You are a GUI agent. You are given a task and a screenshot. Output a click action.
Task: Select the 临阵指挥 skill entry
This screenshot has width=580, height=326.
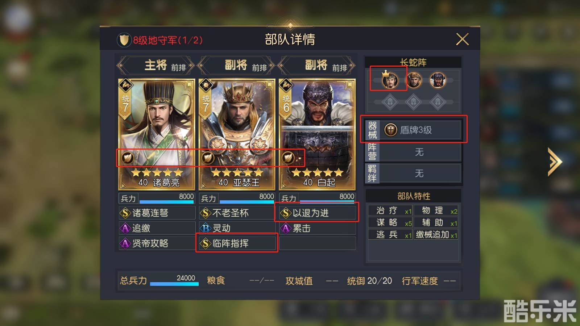[x=237, y=243]
